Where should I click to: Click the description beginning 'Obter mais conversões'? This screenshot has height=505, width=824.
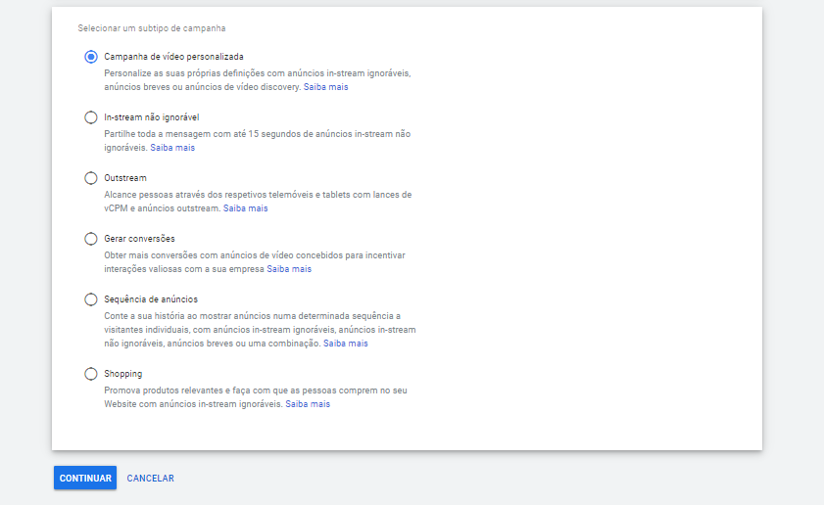[255, 262]
